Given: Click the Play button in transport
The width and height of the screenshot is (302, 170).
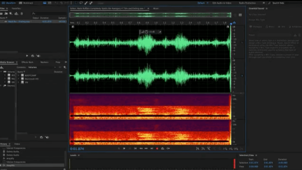Looking at the screenshot, I should pyautogui.click(x=124, y=148).
